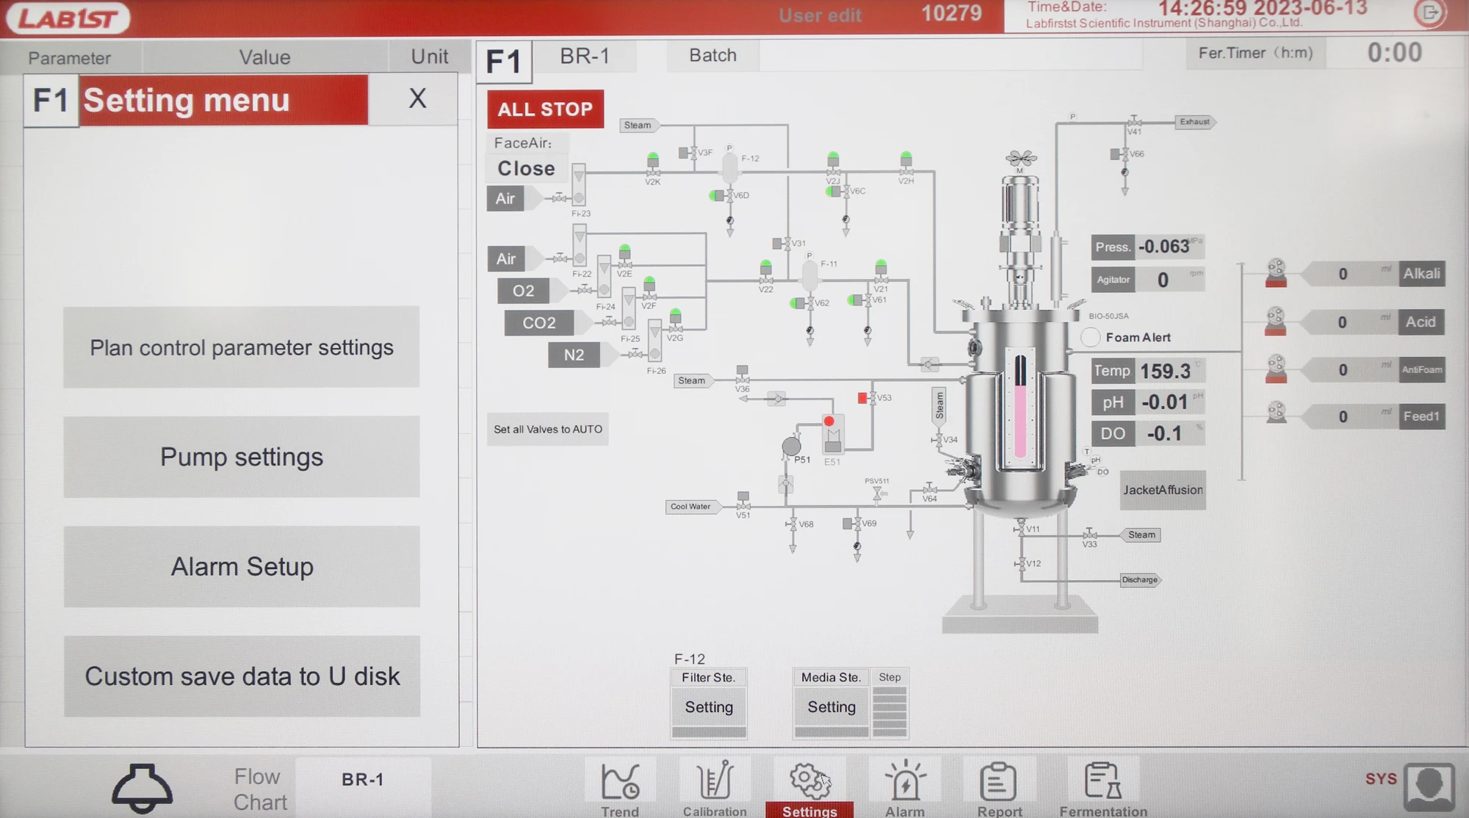This screenshot has width=1469, height=818.
Task: Toggle the FaceAir Close state
Action: (526, 168)
